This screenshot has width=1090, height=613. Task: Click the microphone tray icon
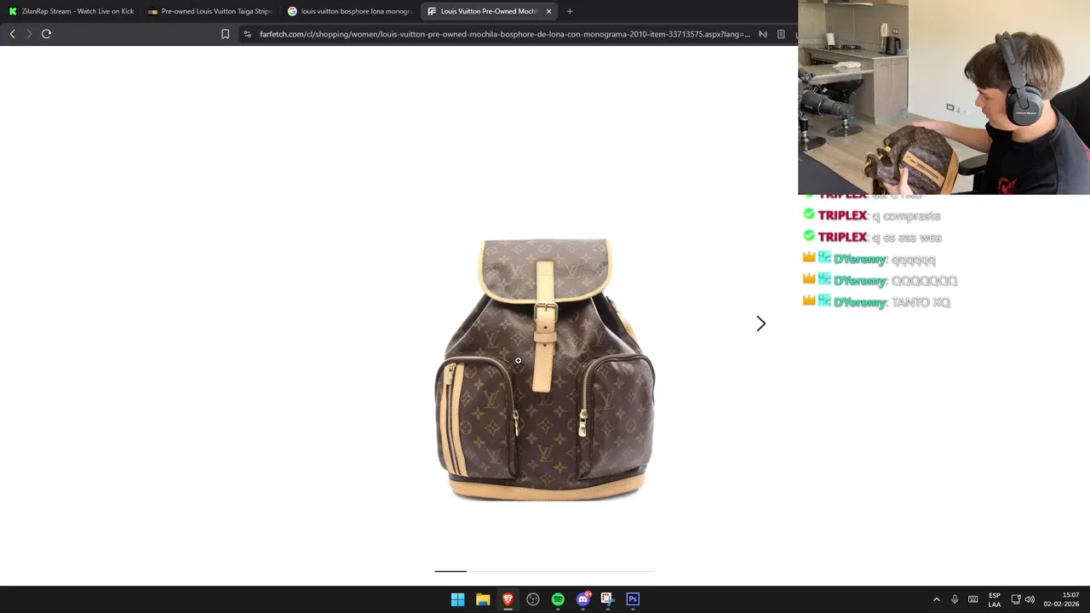955,599
